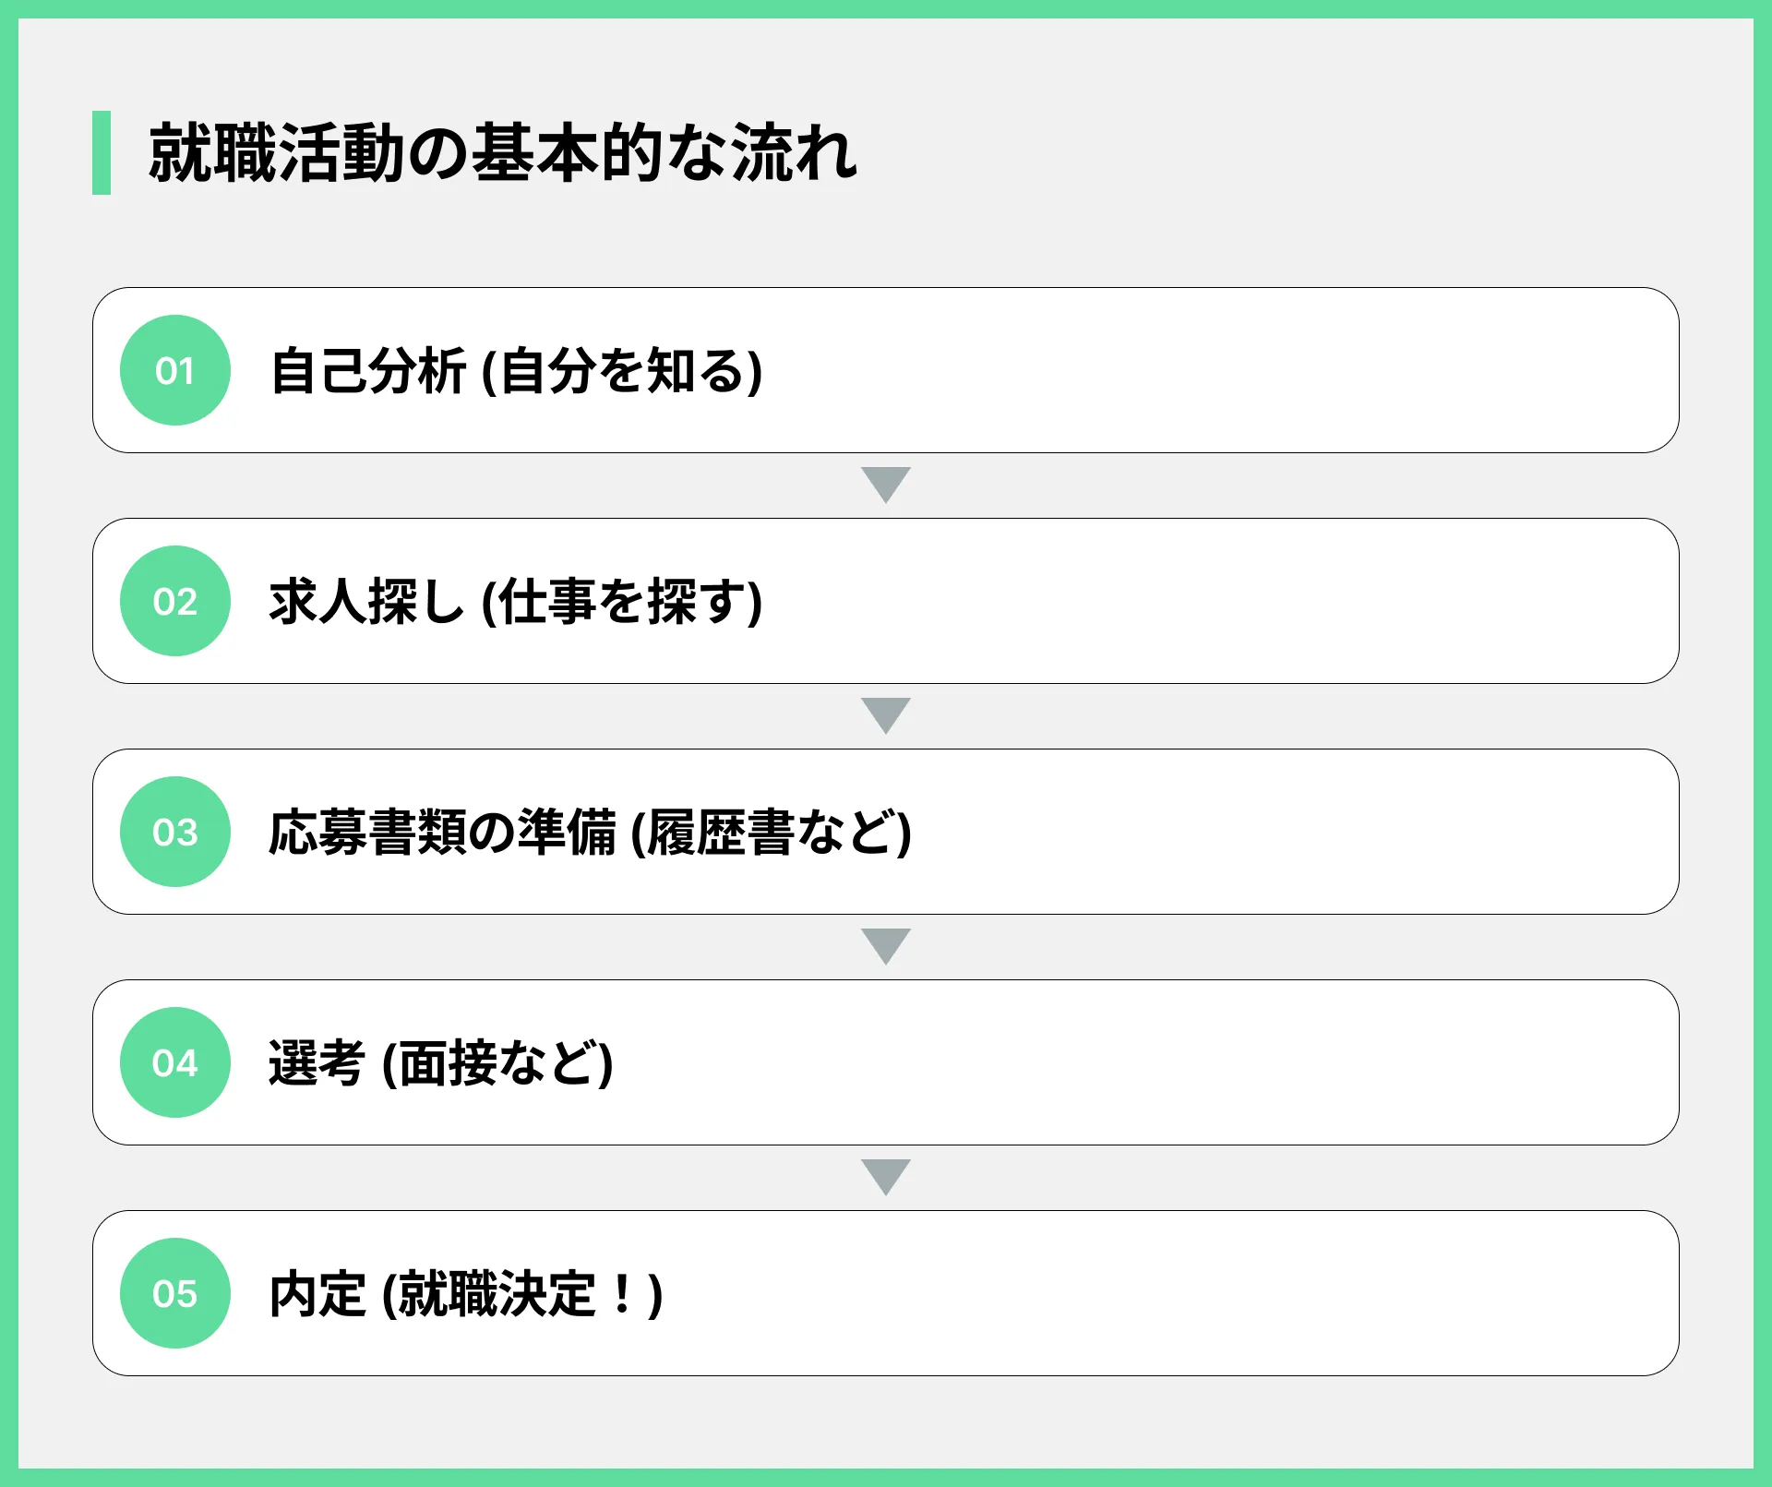Click the arrow below the 求人探し step
Image resolution: width=1772 pixels, height=1487 pixels.
tap(886, 715)
